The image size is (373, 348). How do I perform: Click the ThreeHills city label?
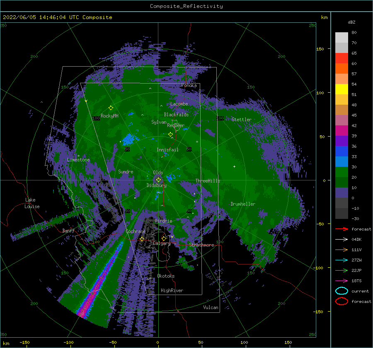208,181
